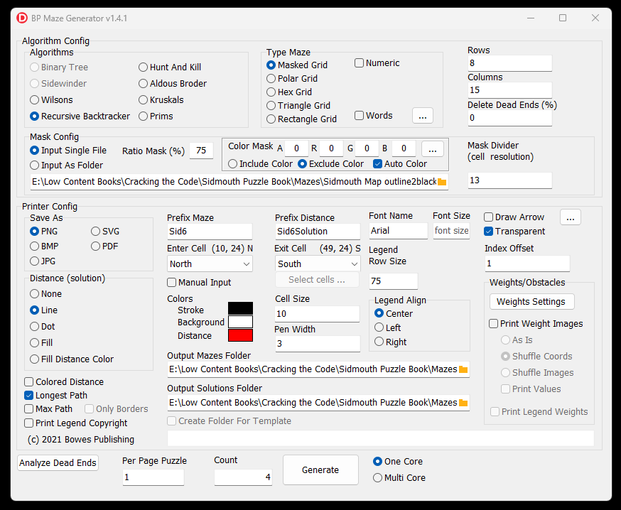Screen dimensions: 621x510
Task: Toggle the Auto Color checkbox
Action: [x=378, y=164]
